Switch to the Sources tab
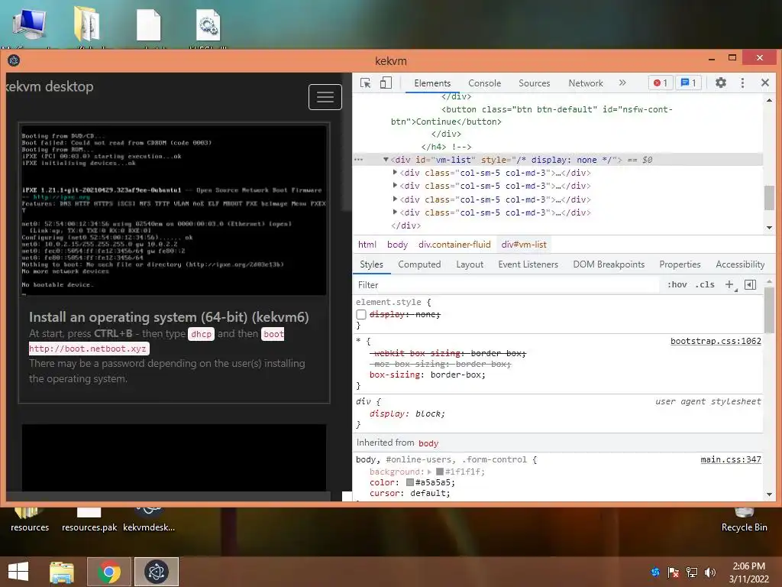Screen dimensions: 782x587 click(534, 83)
